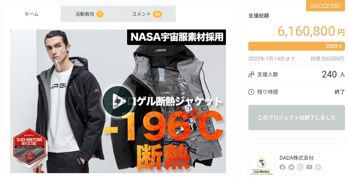Open DADA's Twitter profile icon

(291, 167)
